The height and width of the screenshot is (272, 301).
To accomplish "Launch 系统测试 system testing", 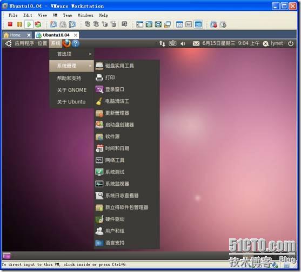I will (x=126, y=172).
